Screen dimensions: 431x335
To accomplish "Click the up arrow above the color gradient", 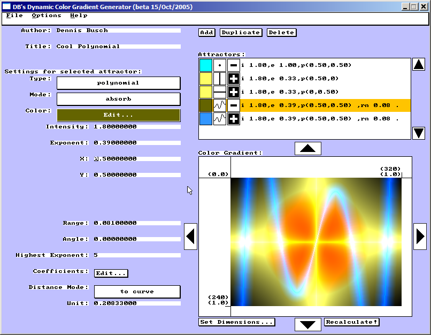I will click(x=308, y=149).
